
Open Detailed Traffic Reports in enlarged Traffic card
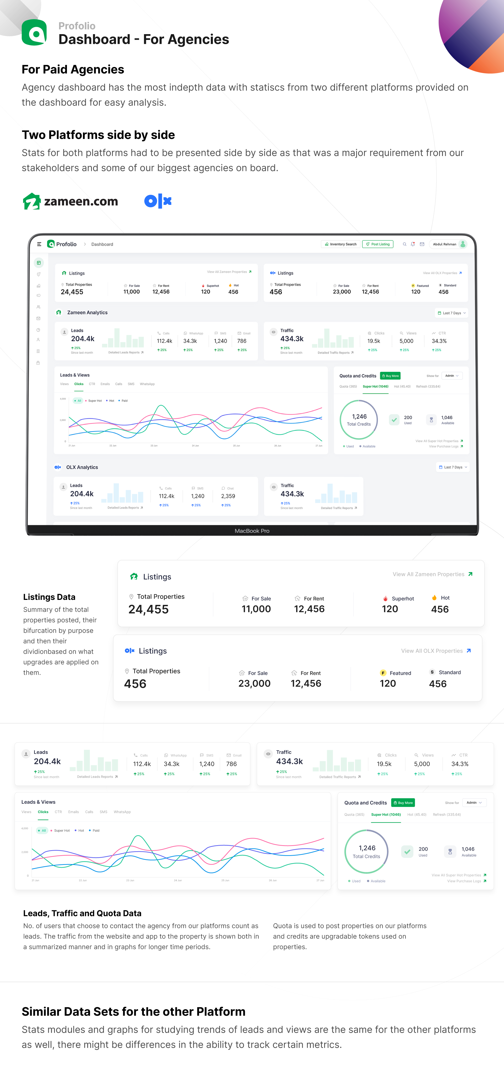[x=340, y=777]
